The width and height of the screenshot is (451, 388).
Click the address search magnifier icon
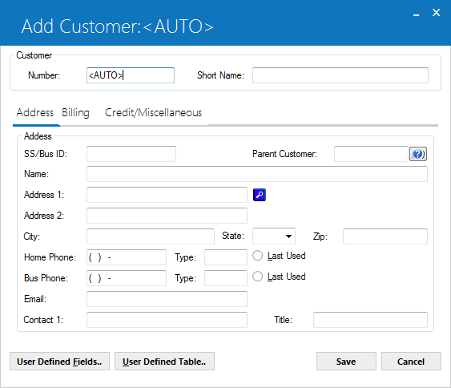click(260, 195)
